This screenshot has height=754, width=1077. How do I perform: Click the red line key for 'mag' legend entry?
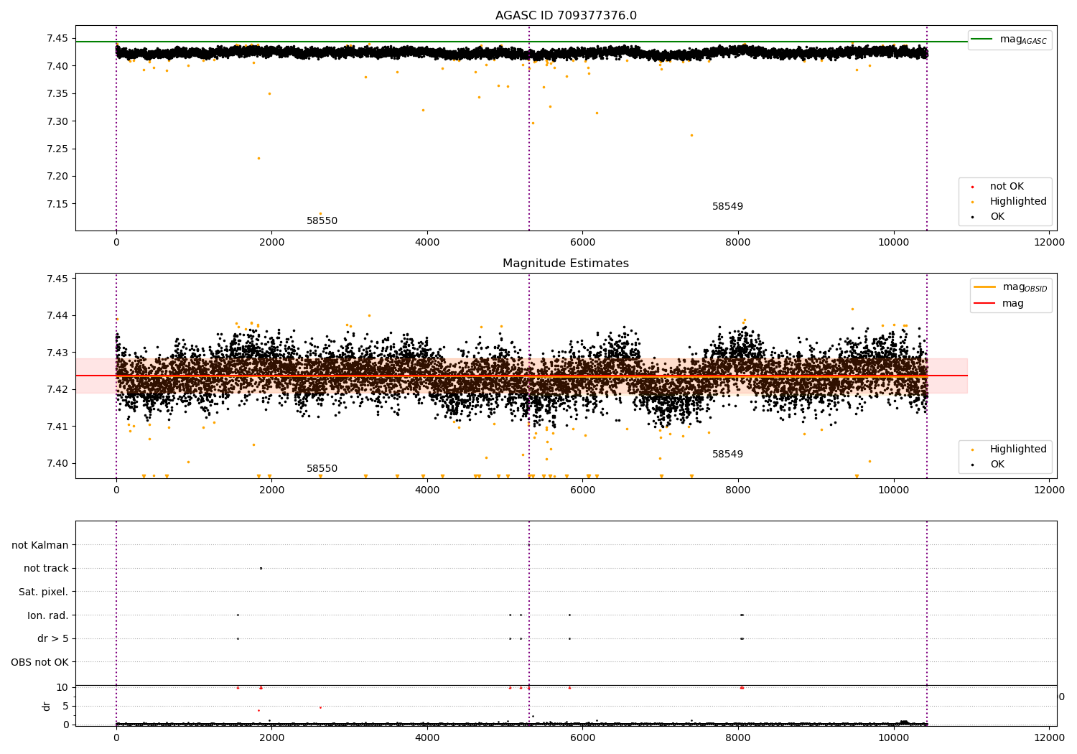coord(984,304)
